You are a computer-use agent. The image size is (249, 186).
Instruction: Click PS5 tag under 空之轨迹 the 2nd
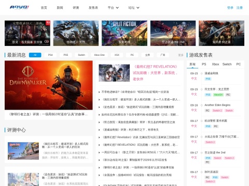click(208, 158)
